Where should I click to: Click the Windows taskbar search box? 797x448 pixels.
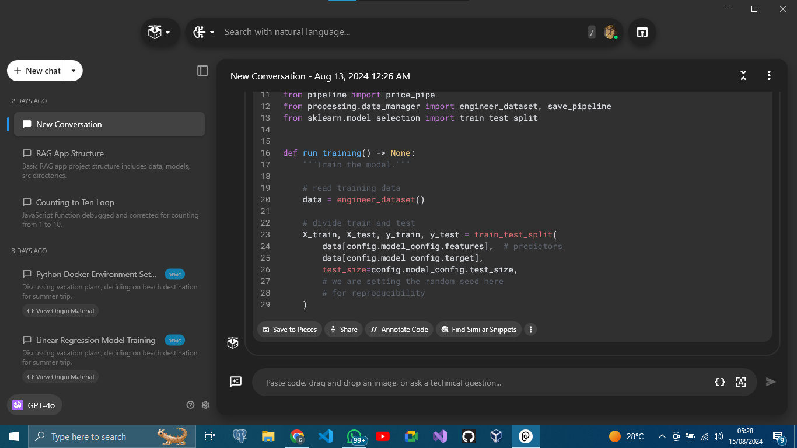click(112, 436)
